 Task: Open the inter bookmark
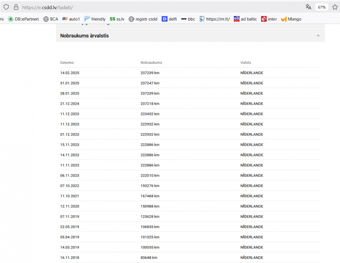pos(269,19)
